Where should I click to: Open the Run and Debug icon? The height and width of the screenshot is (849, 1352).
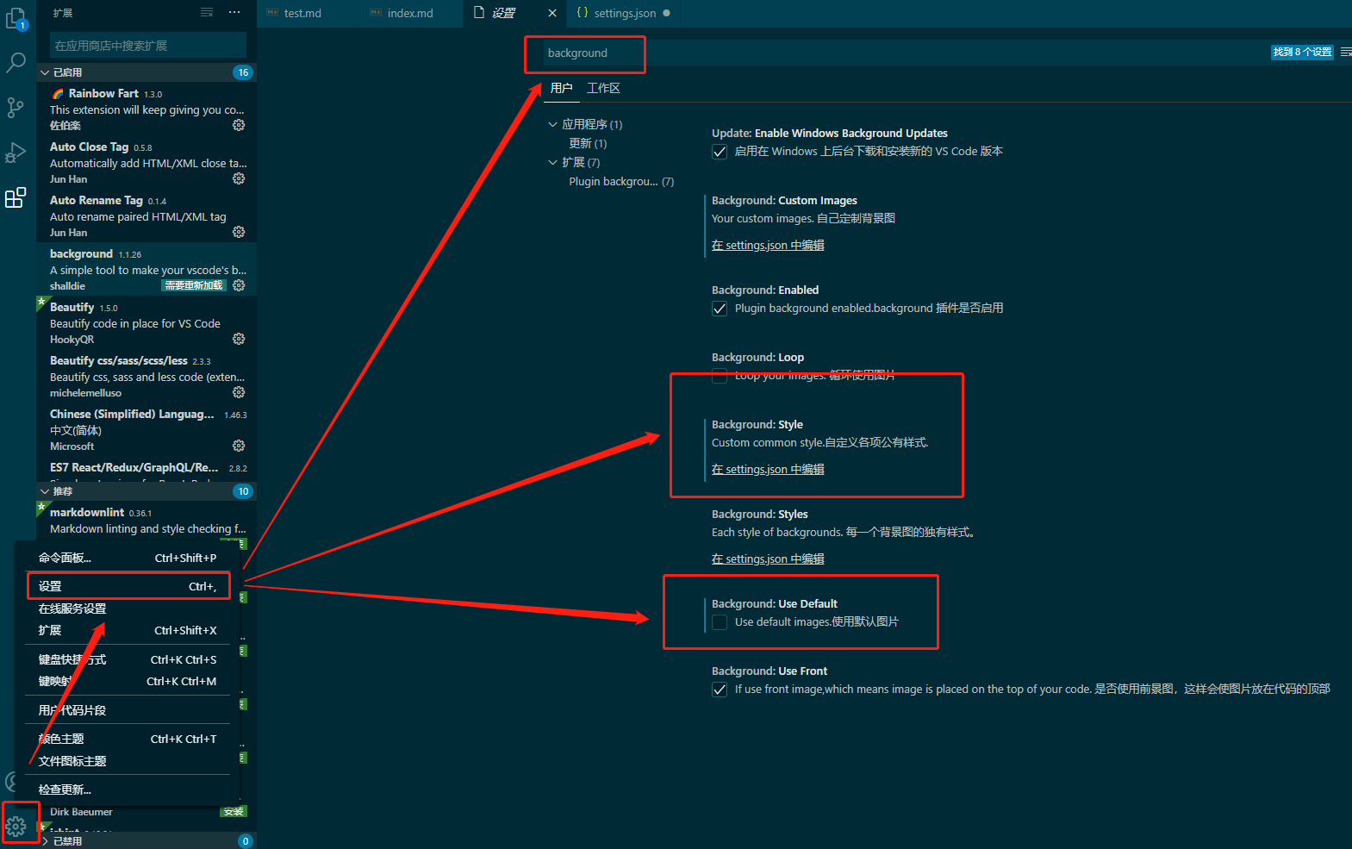click(16, 153)
